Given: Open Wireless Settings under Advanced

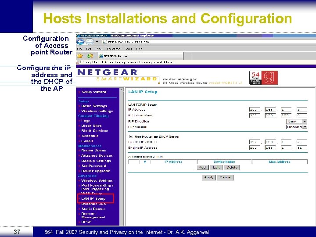Looking at the screenshot, I should (x=97, y=180).
